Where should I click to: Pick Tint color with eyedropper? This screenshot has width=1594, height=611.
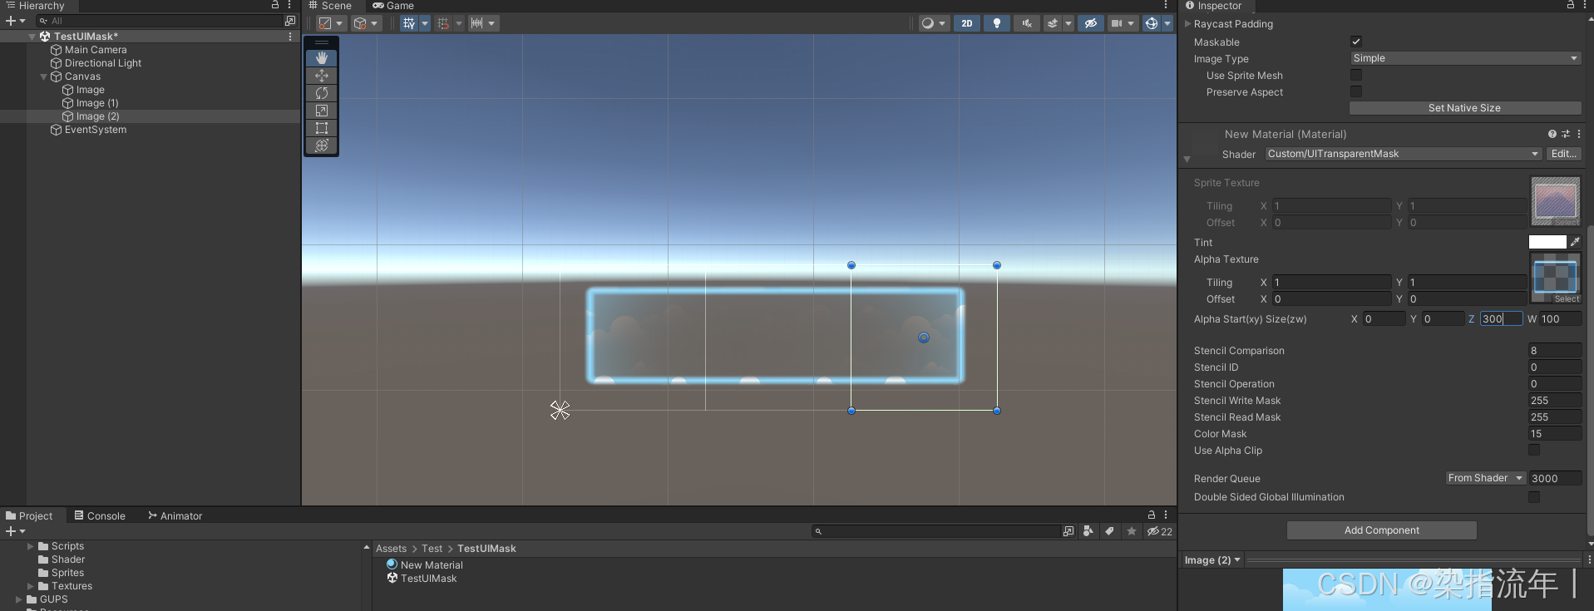click(1575, 242)
